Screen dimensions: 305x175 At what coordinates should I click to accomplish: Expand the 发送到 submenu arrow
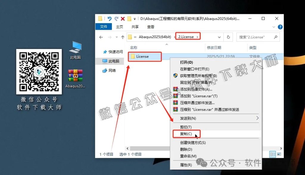click(x=258, y=118)
